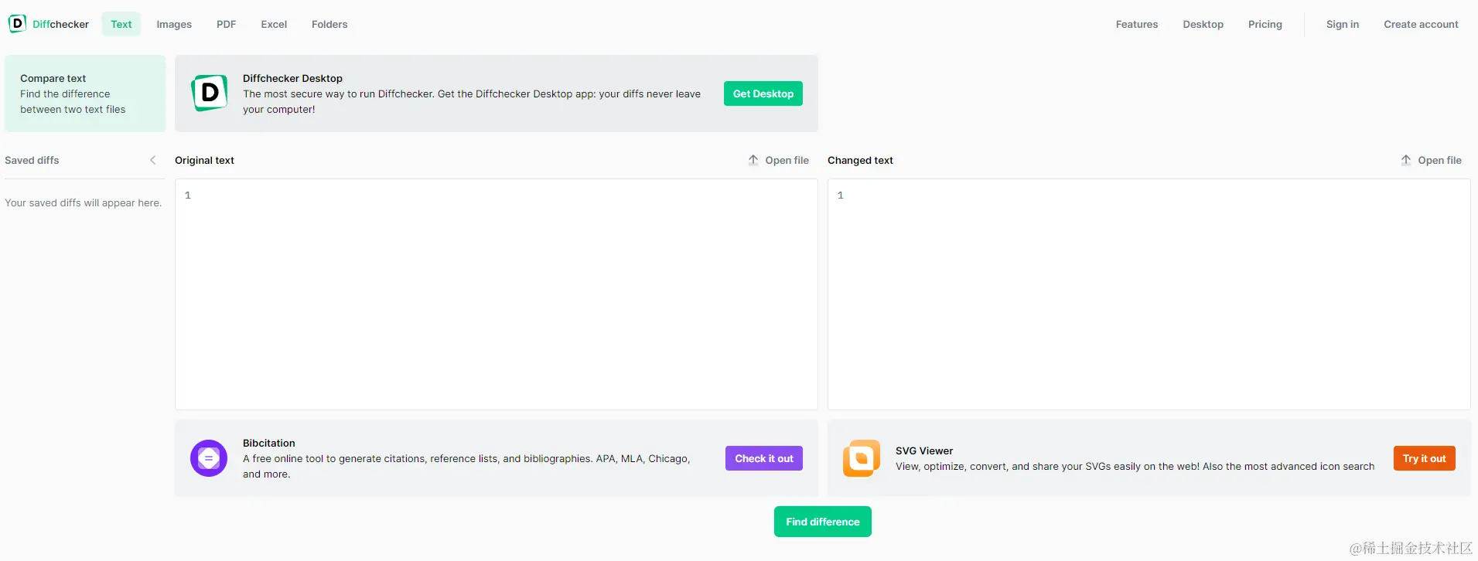The height and width of the screenshot is (561, 1478).
Task: Switch to the Text tab
Action: pyautogui.click(x=121, y=24)
